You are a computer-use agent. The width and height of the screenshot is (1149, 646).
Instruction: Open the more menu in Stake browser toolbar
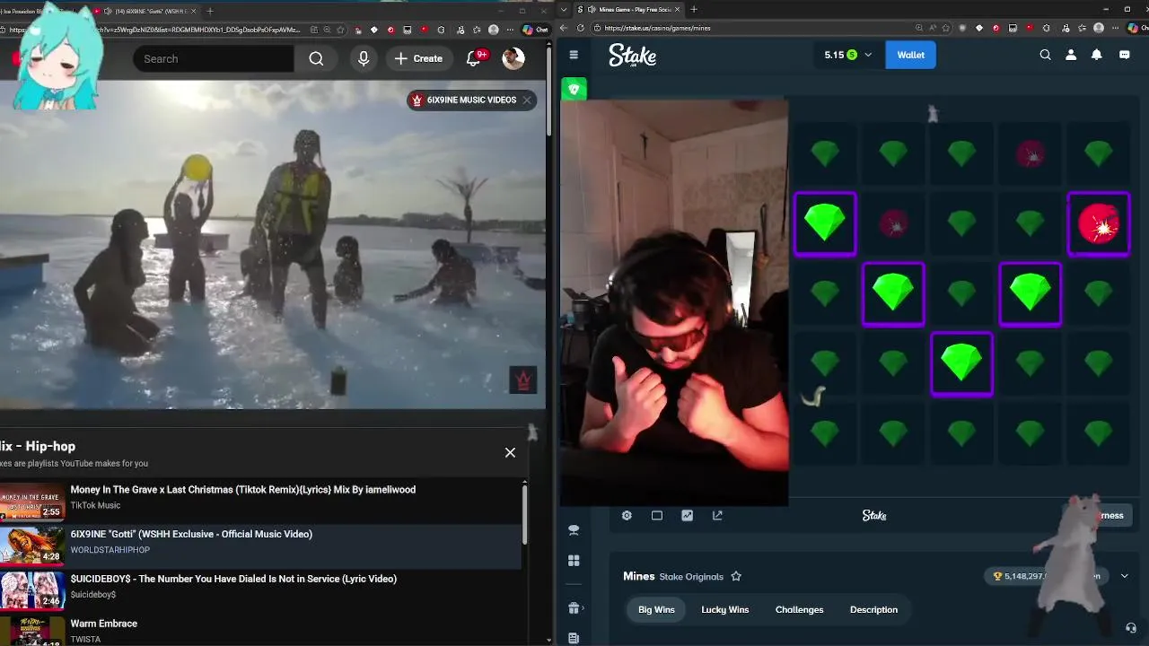(1116, 28)
